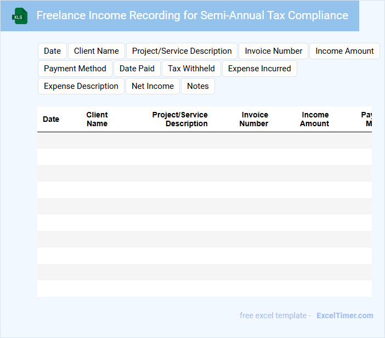
Task: Select the Project/Service Description tag
Action: pos(182,51)
